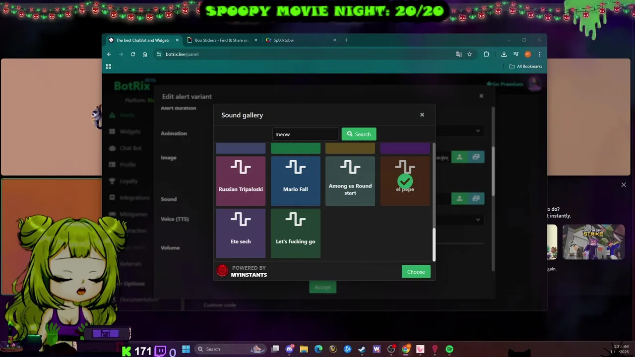The image size is (635, 357).
Task: Click the Sound upload icon button
Action: pyautogui.click(x=459, y=198)
